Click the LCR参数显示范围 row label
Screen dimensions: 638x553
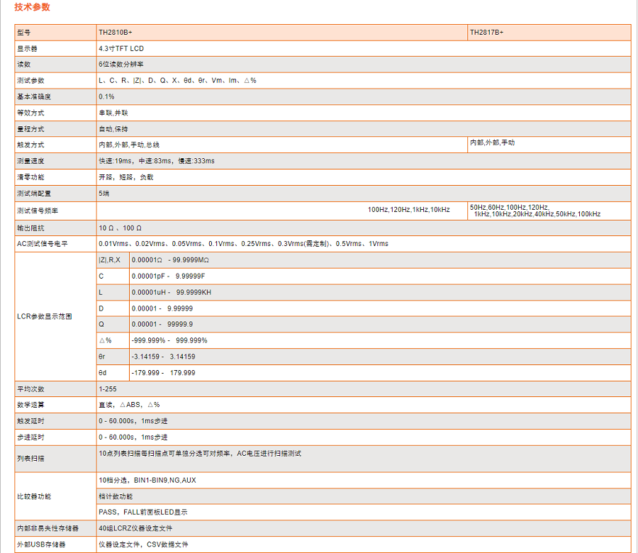(x=44, y=316)
